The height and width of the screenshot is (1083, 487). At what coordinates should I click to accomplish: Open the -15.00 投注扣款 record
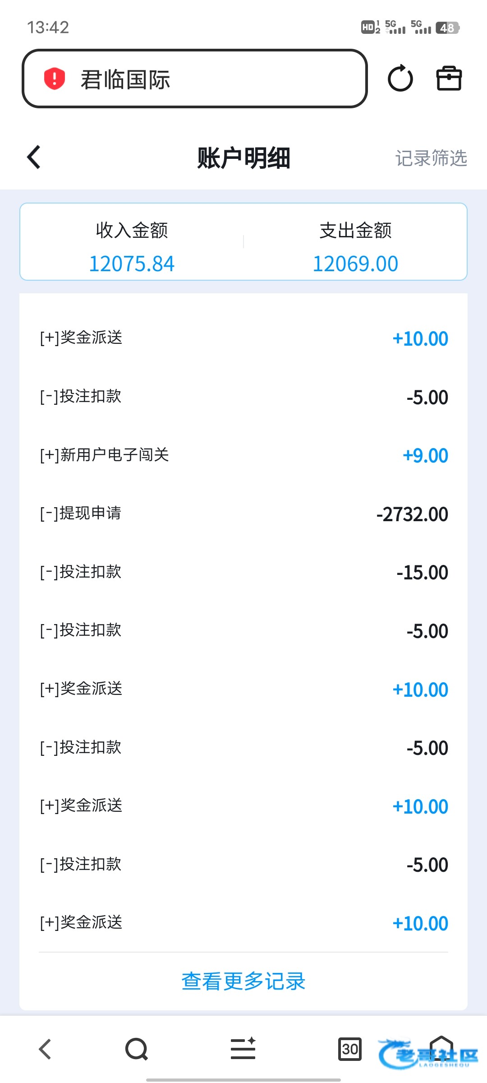coord(243,572)
